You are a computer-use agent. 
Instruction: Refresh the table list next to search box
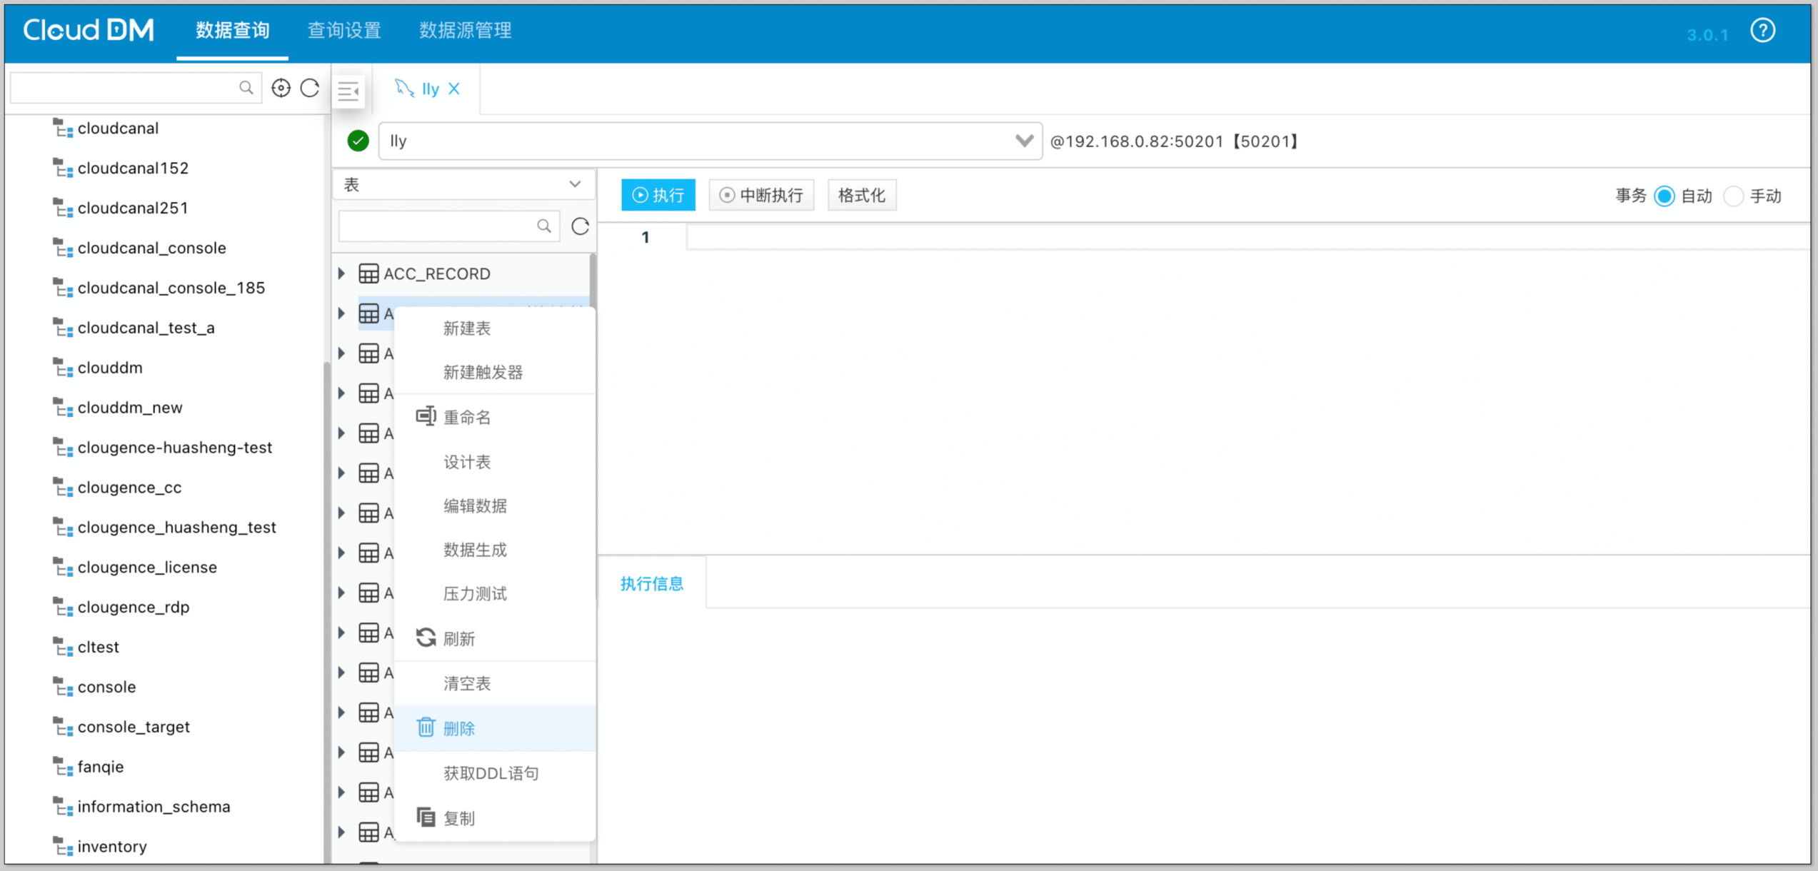[580, 226]
